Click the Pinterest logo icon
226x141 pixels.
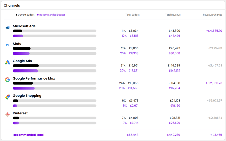8,114
